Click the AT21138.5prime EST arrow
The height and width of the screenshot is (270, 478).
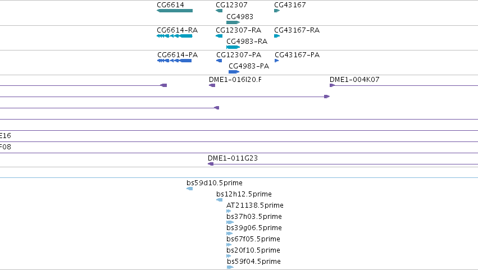point(229,211)
